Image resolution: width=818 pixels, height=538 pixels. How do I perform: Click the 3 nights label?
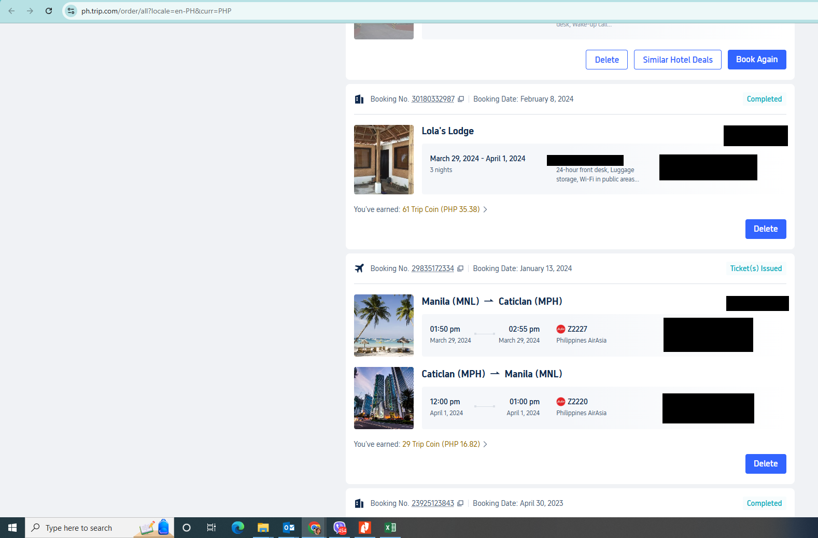pyautogui.click(x=441, y=170)
